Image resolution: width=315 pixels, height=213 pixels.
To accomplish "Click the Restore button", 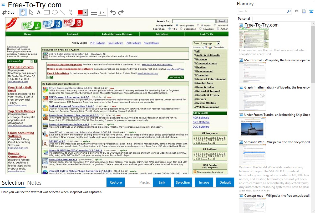I will 116,182.
